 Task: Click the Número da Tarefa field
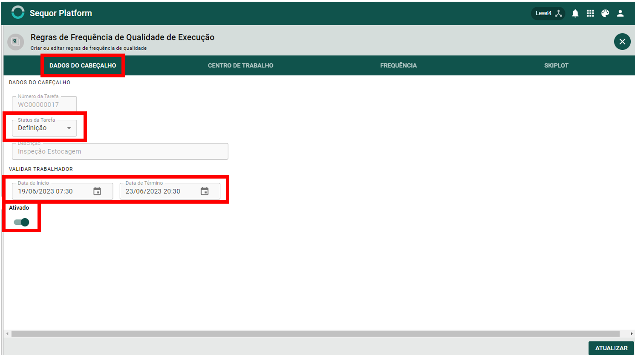pos(44,104)
